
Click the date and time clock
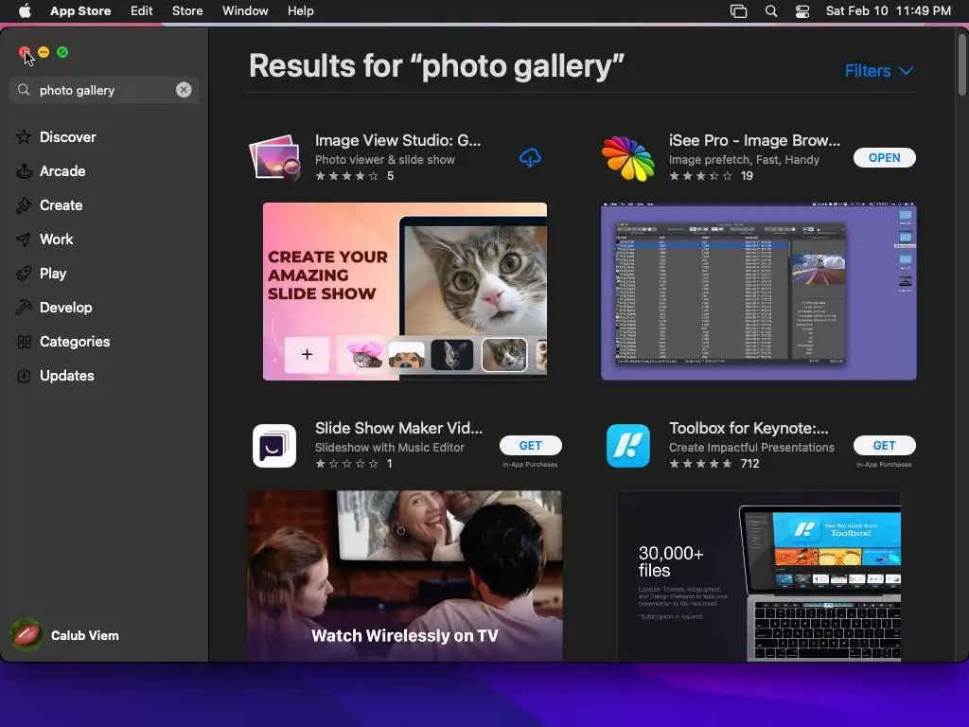pos(888,10)
